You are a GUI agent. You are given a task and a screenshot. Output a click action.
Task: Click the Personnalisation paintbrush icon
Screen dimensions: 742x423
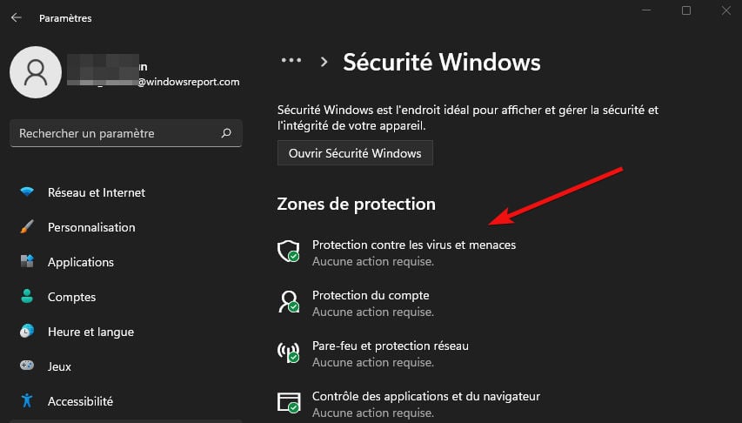click(x=27, y=226)
